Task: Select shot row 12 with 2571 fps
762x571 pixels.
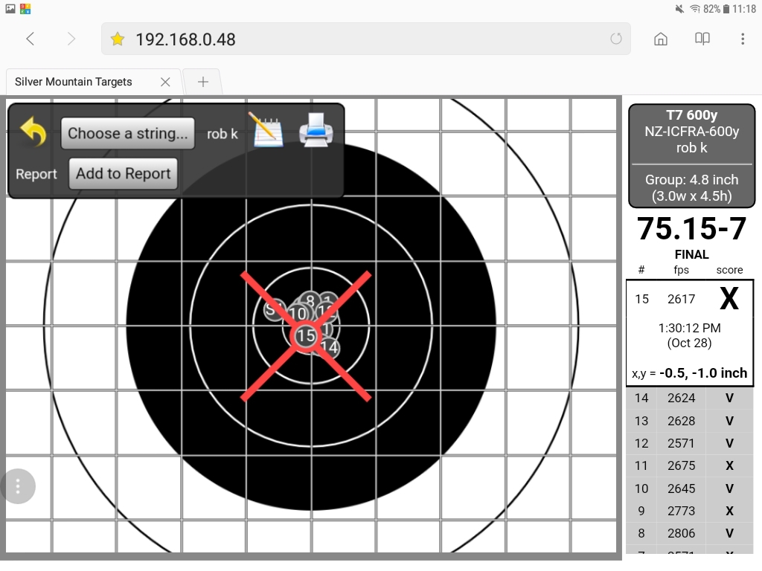Action: (x=690, y=443)
